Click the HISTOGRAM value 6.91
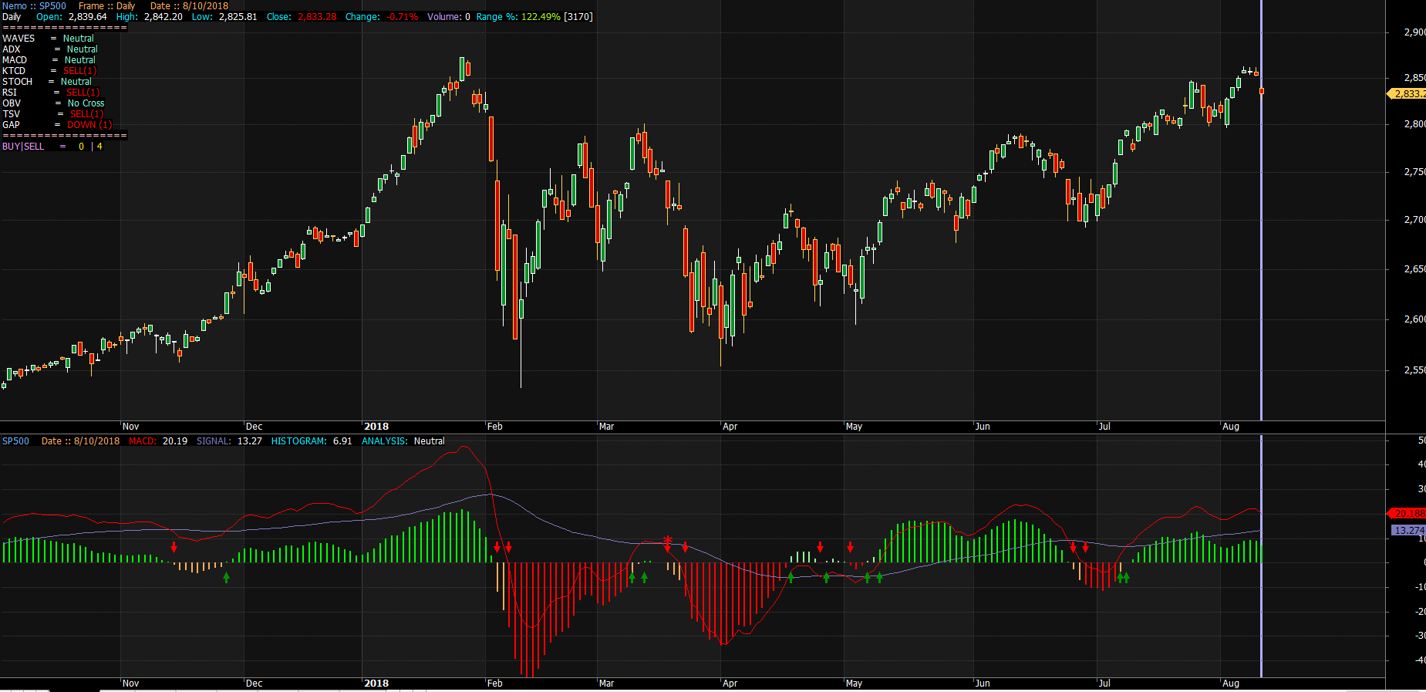 point(342,441)
